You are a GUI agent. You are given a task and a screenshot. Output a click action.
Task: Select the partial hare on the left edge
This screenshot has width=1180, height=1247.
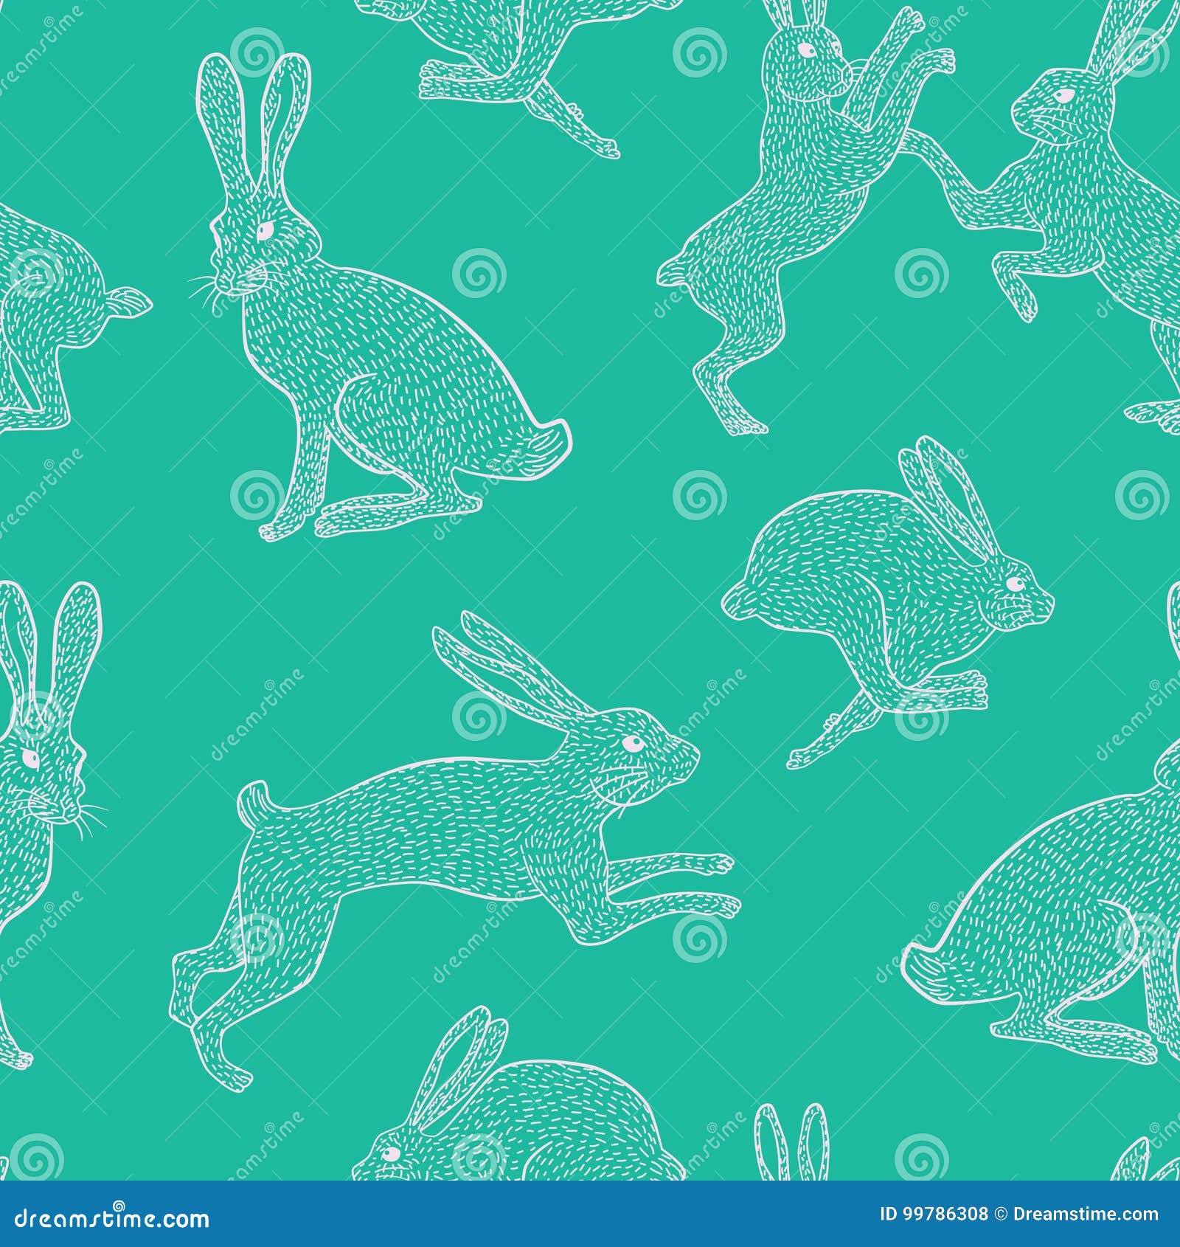click(x=44, y=325)
